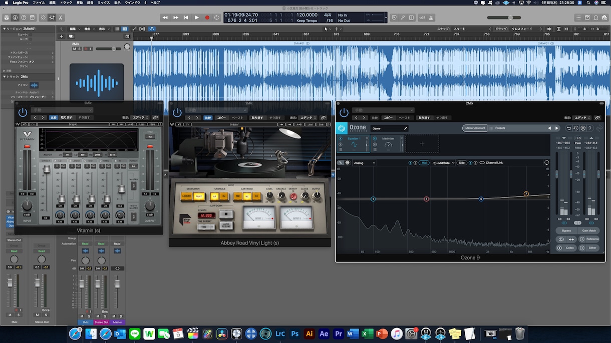Adjust the master volume slider in control bar
This screenshot has height=343, width=611.
(504, 17)
